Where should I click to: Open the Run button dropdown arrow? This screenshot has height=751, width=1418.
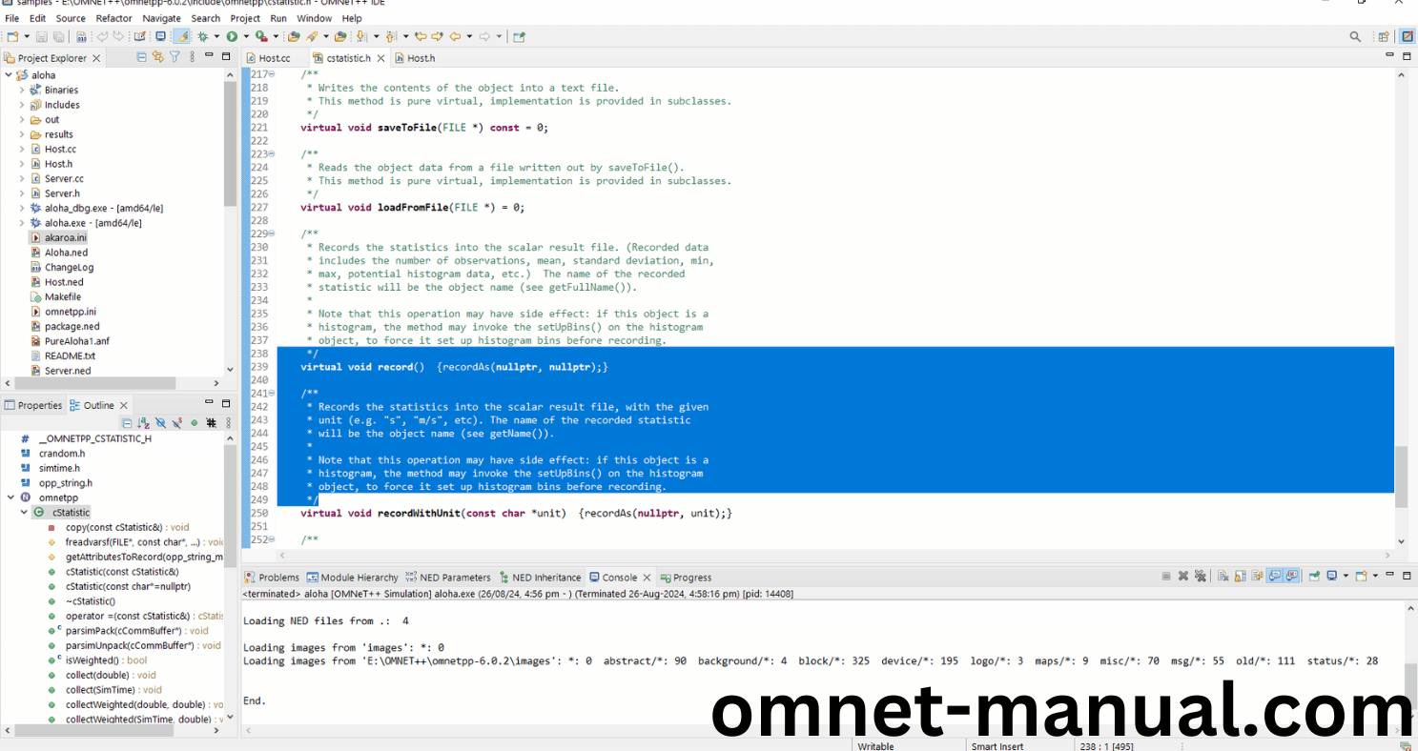[x=244, y=36]
